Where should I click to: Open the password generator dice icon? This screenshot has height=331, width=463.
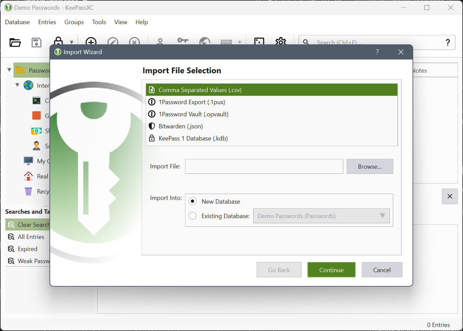click(259, 41)
